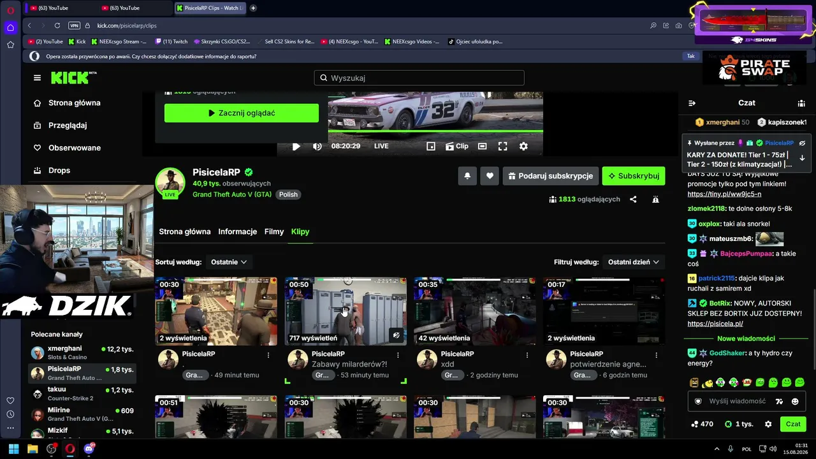
Task: Create a Clip from the stream
Action: pos(457,146)
